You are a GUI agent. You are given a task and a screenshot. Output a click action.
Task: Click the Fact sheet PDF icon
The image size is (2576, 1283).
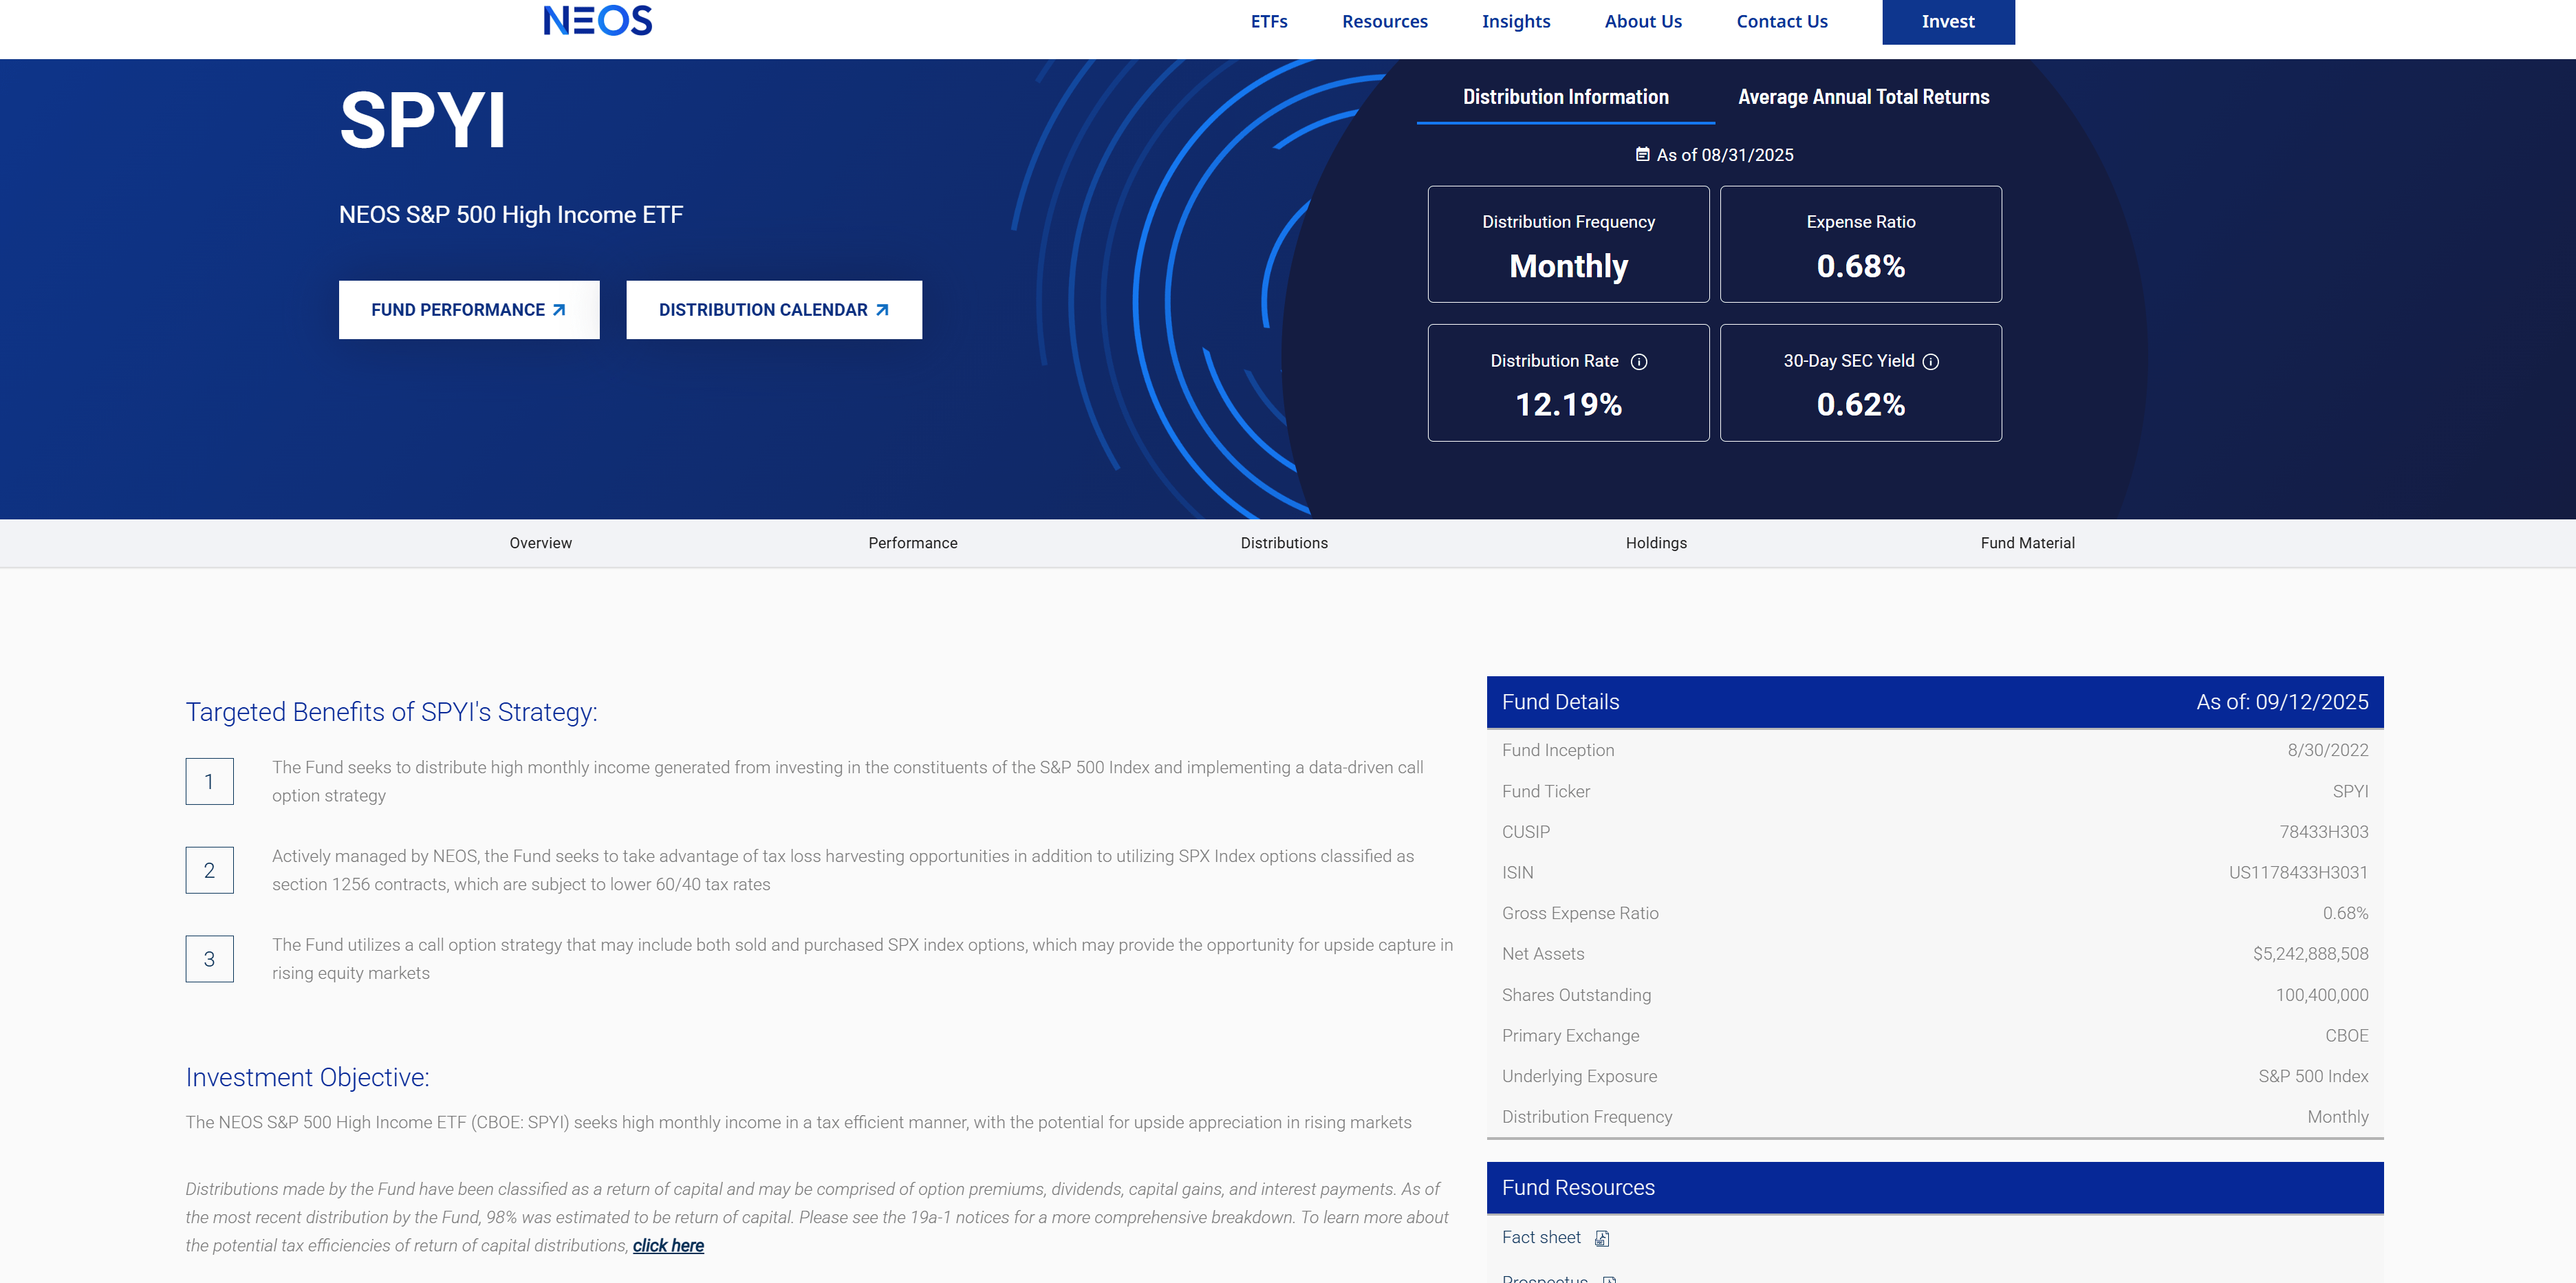(x=1602, y=1239)
